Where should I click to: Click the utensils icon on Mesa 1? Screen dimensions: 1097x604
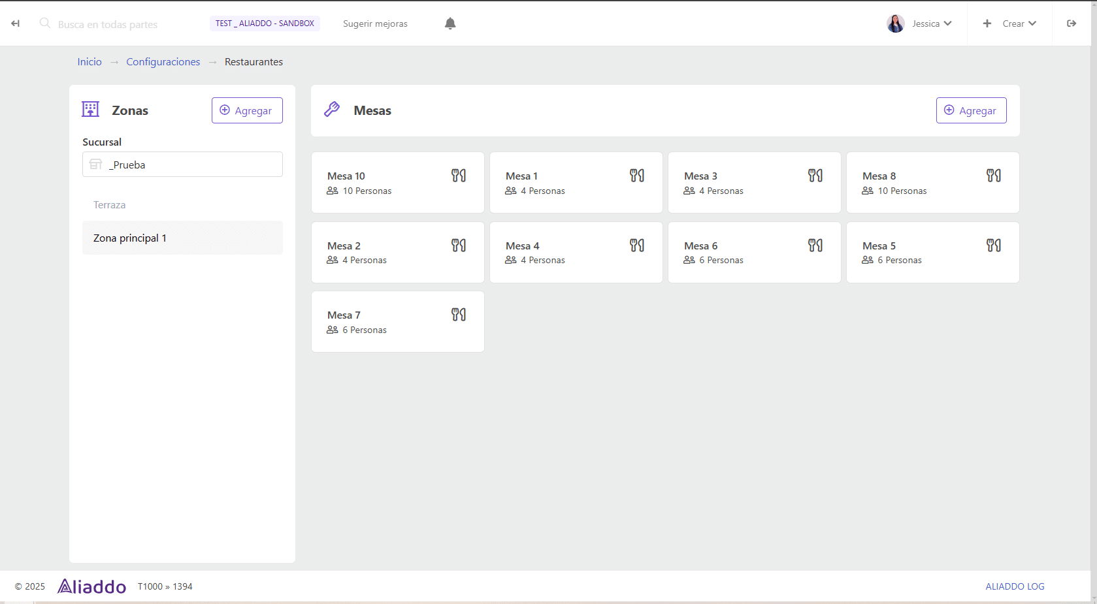pyautogui.click(x=636, y=176)
